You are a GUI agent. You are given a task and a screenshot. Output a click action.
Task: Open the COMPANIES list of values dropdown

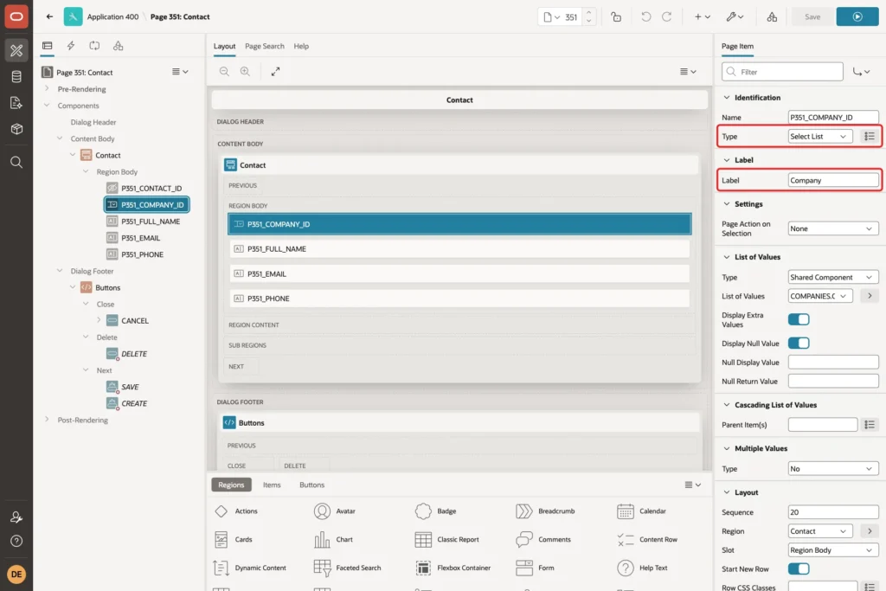[820, 296]
